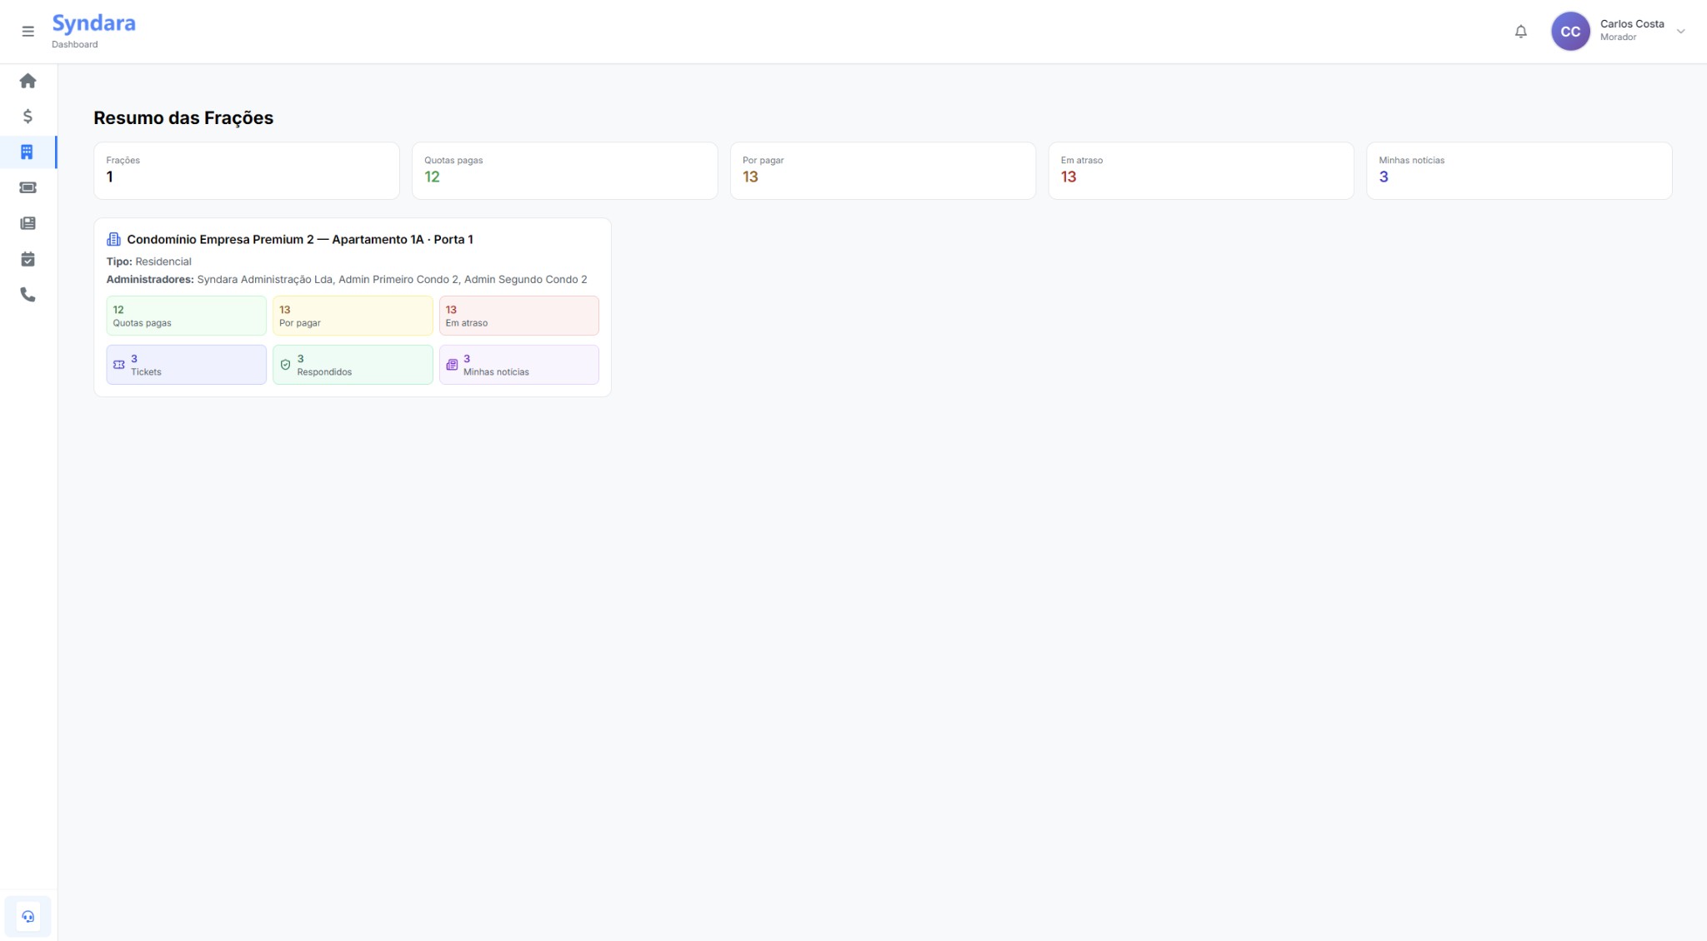
Task: Select the Quotas pagas summary card
Action: point(564,171)
